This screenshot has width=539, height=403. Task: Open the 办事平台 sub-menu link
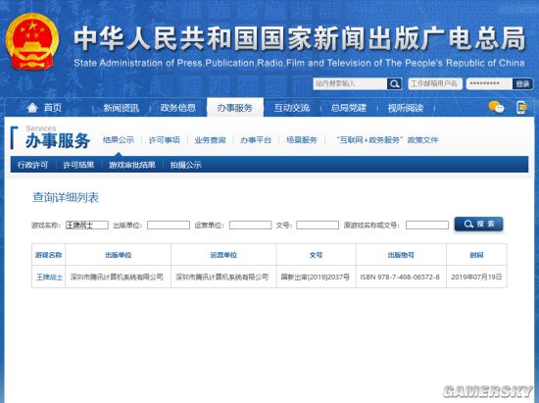pyautogui.click(x=256, y=140)
